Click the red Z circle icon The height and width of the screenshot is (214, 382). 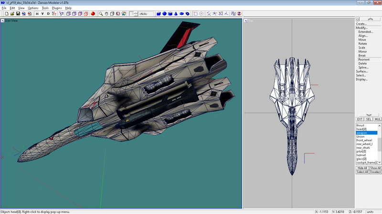(x=239, y=14)
